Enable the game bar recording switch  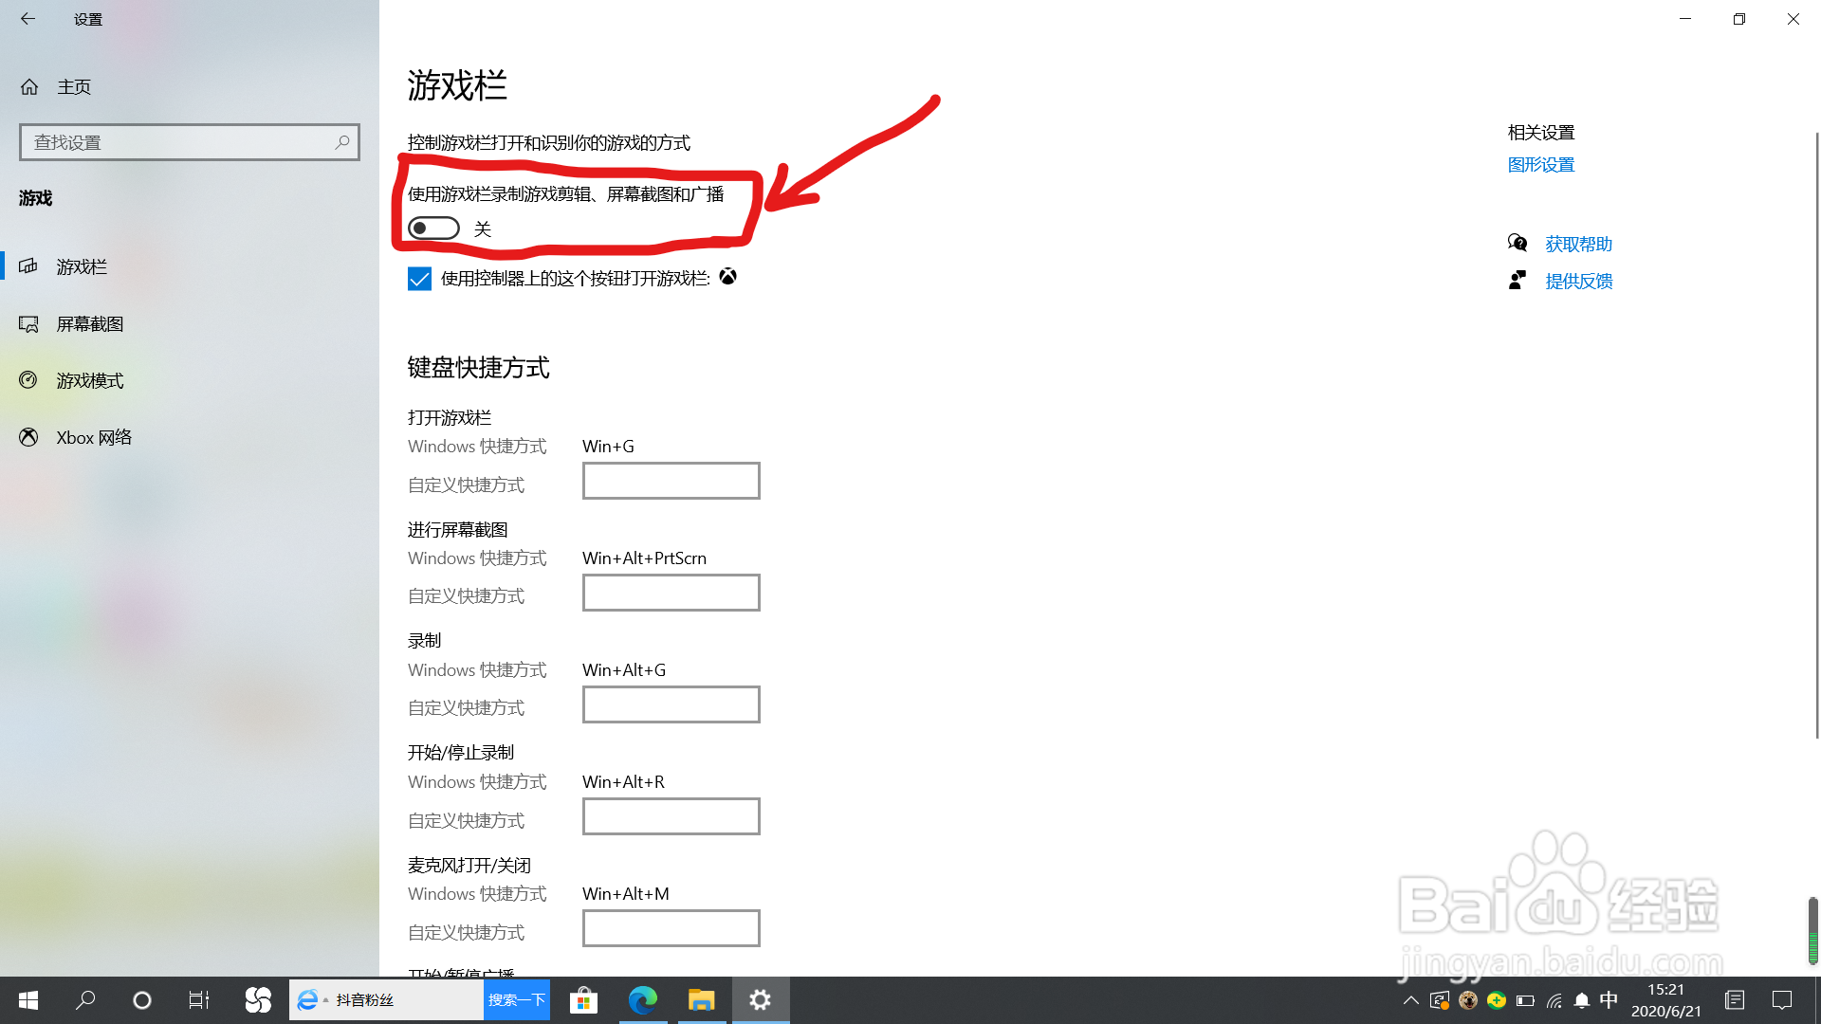(x=433, y=228)
